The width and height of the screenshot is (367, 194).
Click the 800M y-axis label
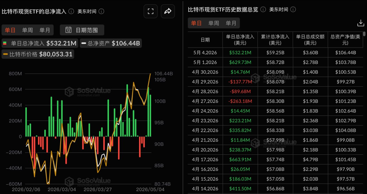[x=15, y=74]
